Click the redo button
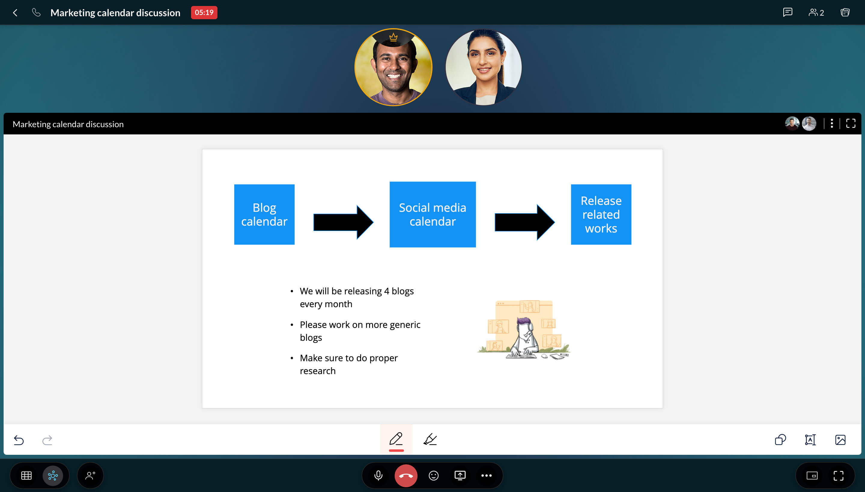The height and width of the screenshot is (492, 865). [x=47, y=439]
